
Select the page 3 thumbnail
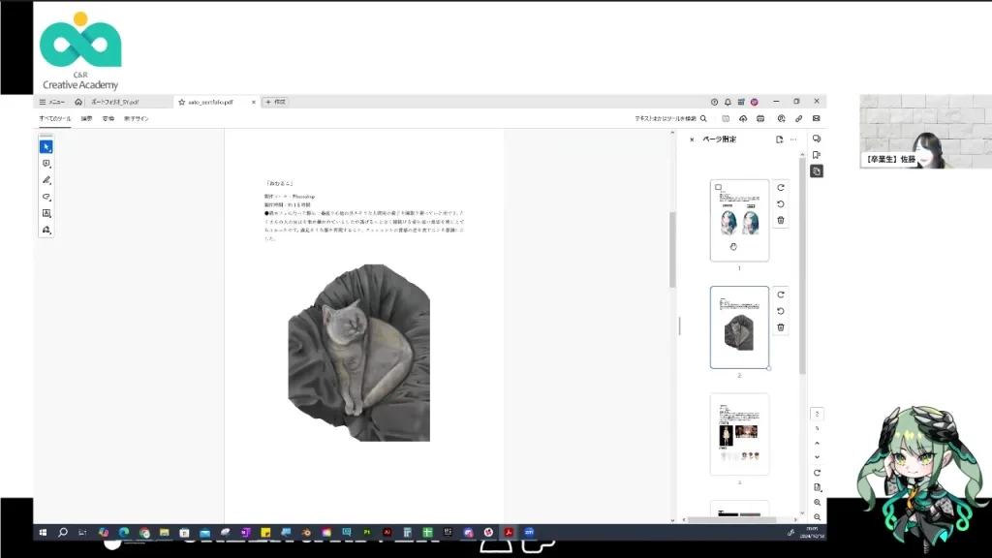click(x=739, y=433)
